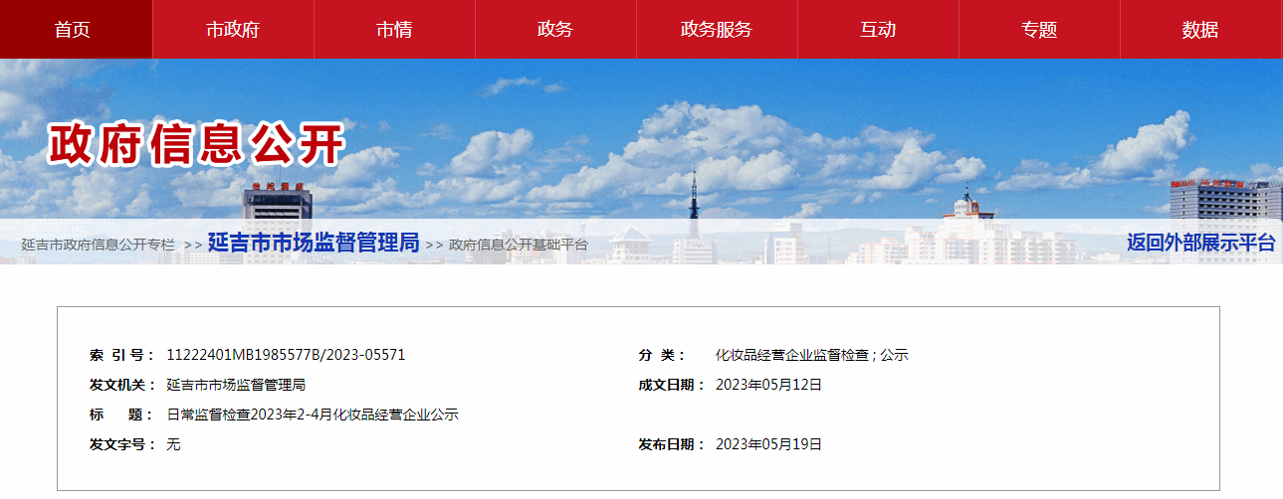Screen dimensions: 1283x499
Task: Click the 发文字号 field label
Action: [122, 444]
